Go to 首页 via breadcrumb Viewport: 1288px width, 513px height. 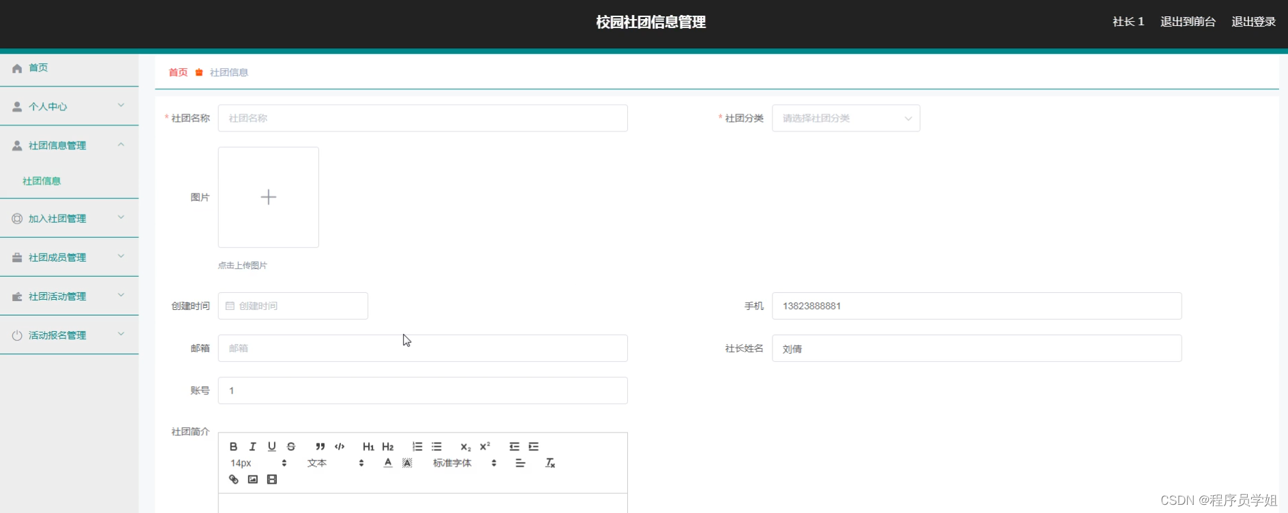(x=178, y=72)
